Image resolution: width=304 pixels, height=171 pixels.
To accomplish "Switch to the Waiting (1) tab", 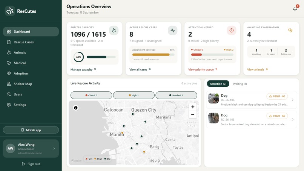I will tap(240, 84).
